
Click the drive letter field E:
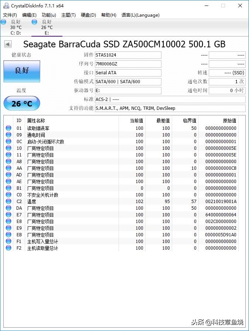point(128,91)
